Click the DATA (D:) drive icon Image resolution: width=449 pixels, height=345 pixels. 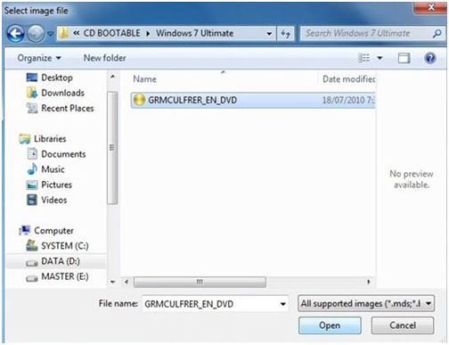coord(32,263)
